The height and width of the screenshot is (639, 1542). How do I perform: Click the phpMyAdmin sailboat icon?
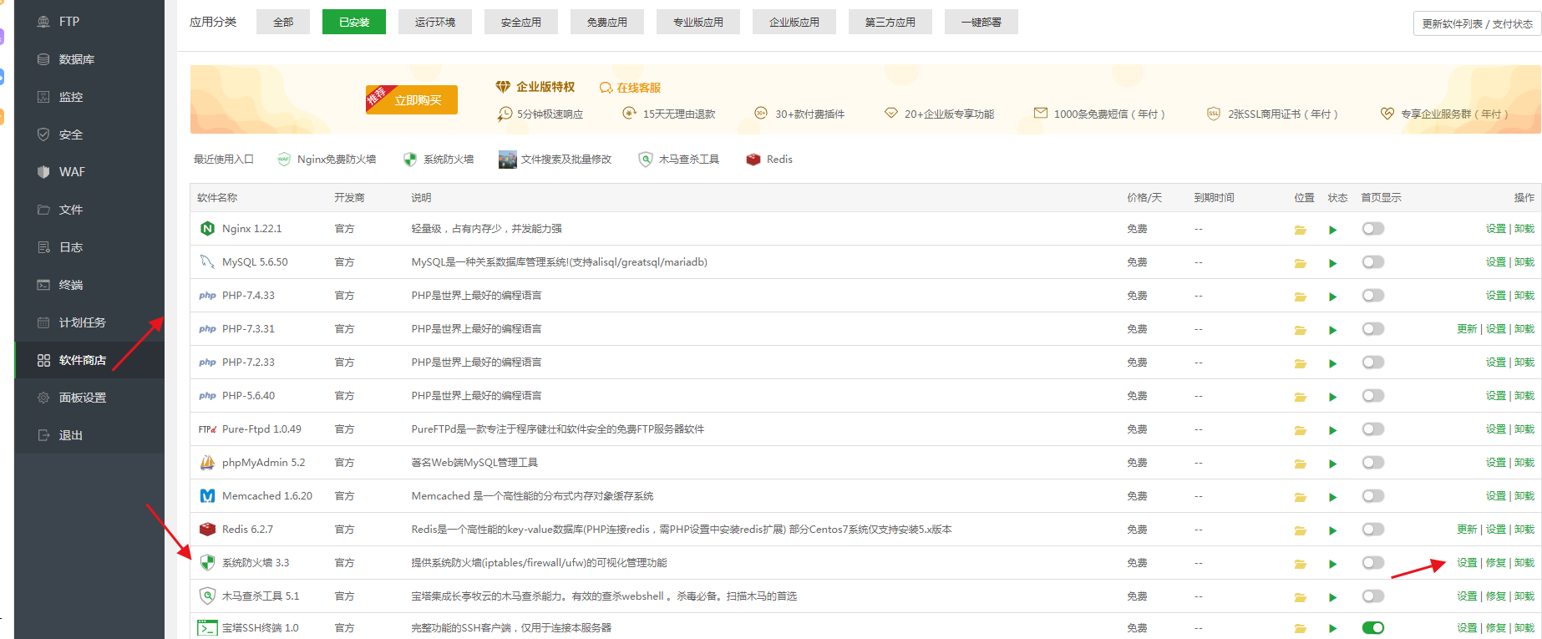pyautogui.click(x=208, y=463)
